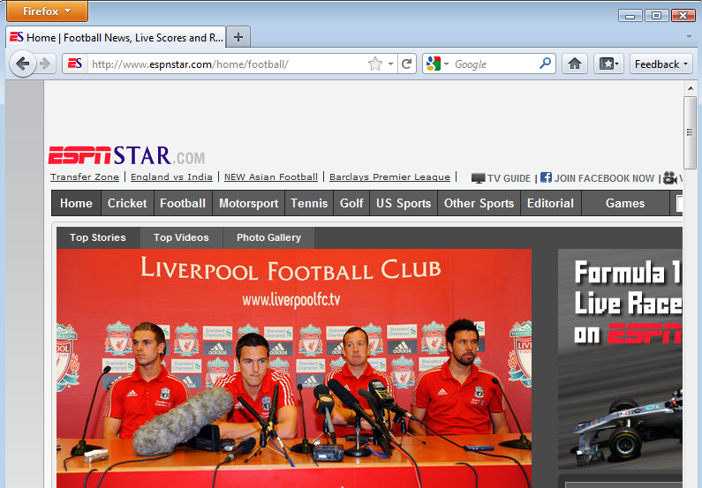Switch to the Top Videos tab
This screenshot has width=702, height=488.
(181, 237)
